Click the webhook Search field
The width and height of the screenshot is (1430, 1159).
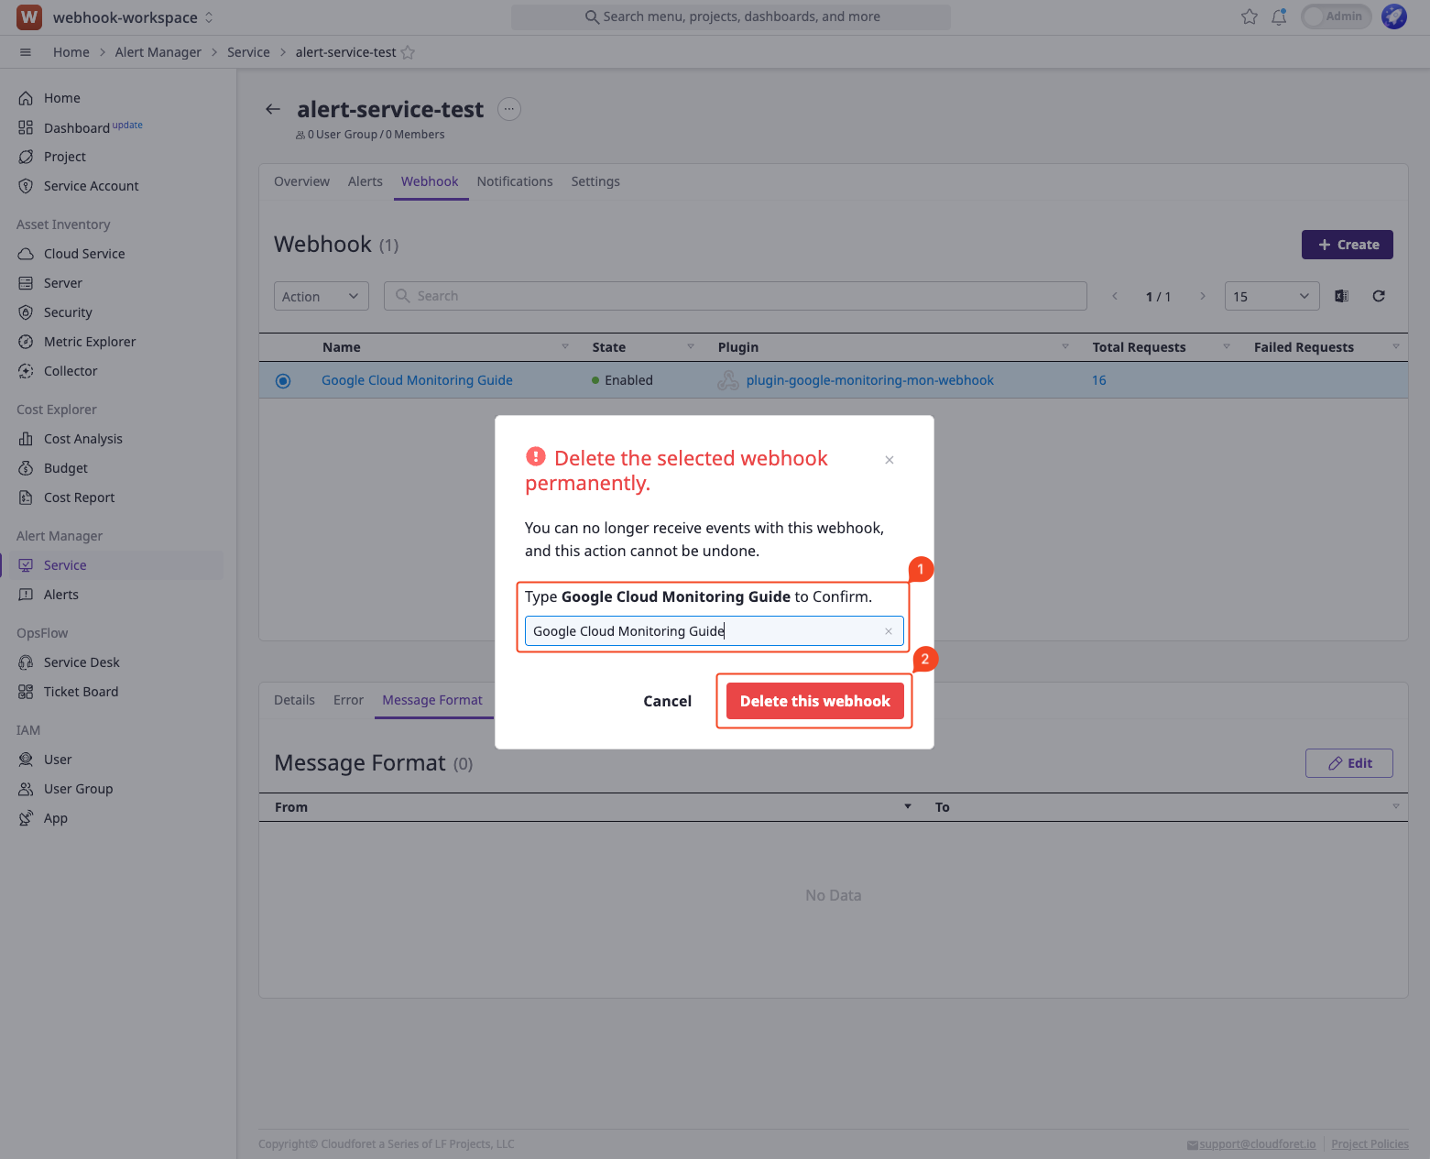coord(736,296)
